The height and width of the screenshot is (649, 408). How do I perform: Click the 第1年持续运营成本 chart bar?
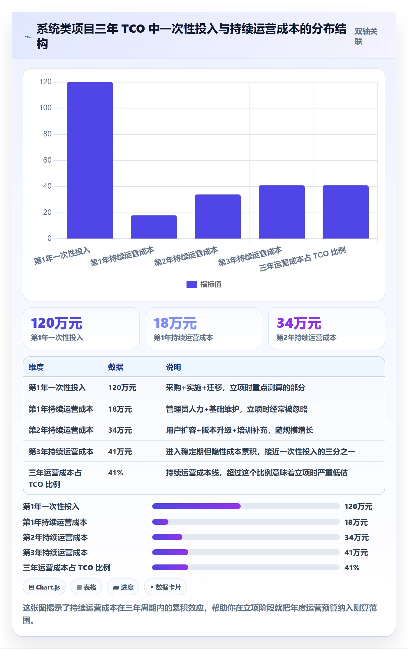pos(154,227)
